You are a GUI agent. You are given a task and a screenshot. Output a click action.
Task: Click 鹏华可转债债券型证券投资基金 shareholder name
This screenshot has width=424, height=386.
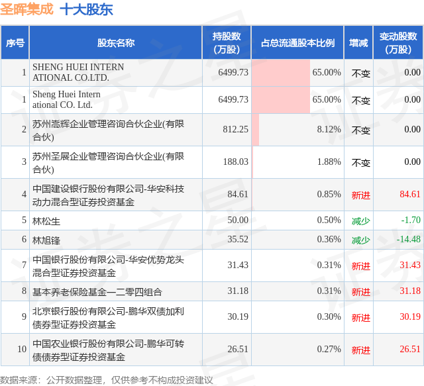(108, 350)
